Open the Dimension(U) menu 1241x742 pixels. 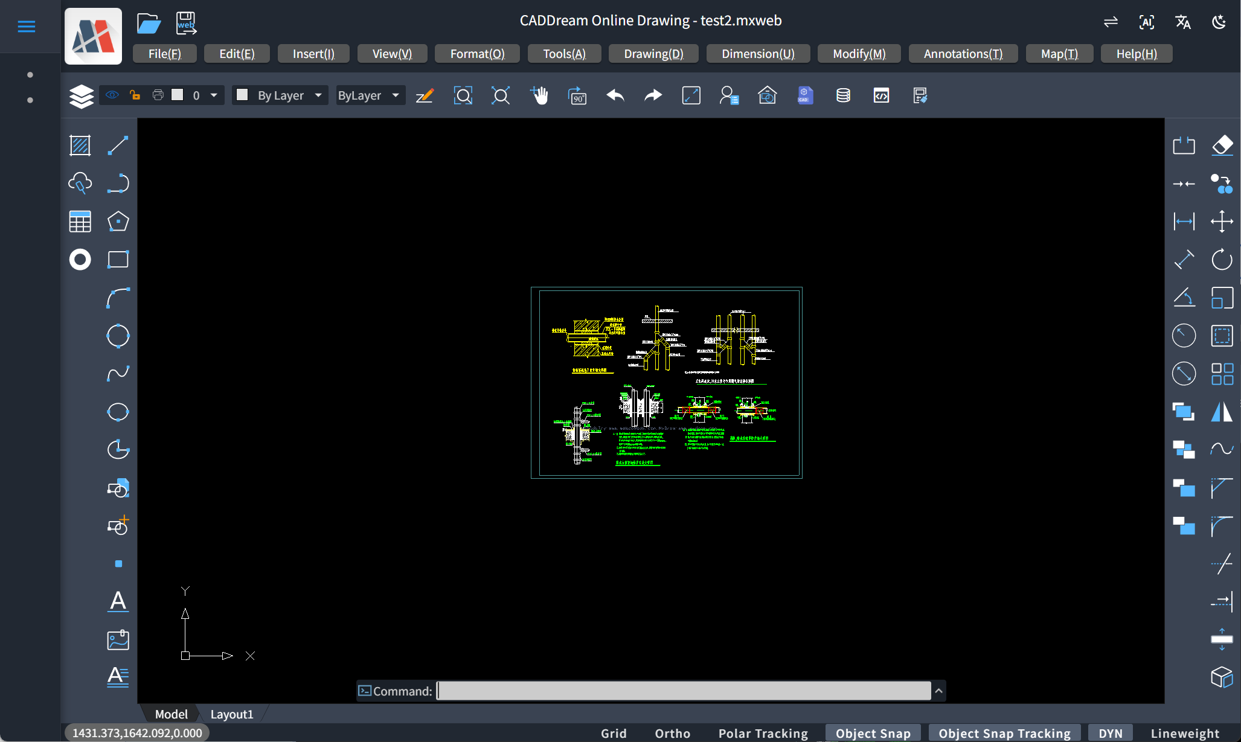[x=758, y=54]
